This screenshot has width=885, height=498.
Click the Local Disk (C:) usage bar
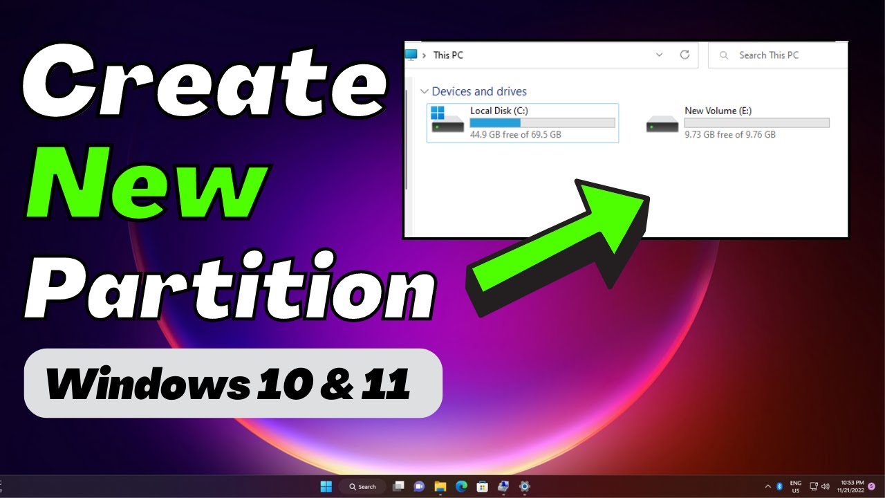point(542,122)
